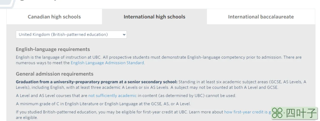Click the 'If you studied British-patterned education' sentence
The image size is (320, 121).
(x=120, y=112)
